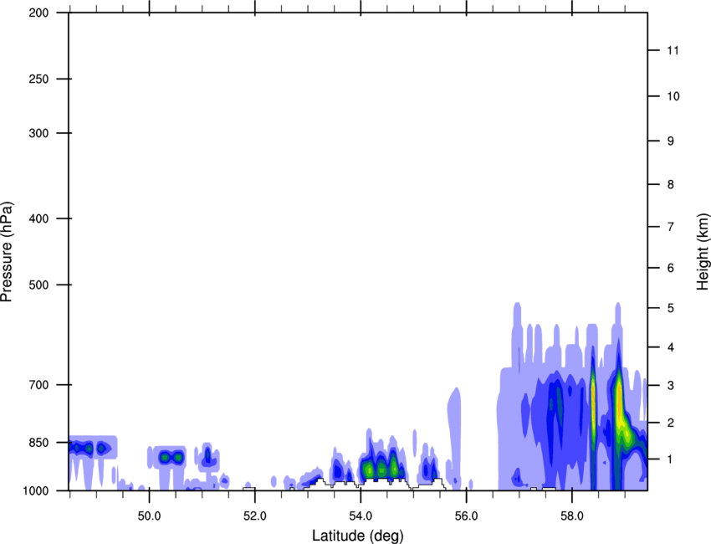Viewport: 711px width, 544px height.
Task: Click the 50.0 latitude tick label
Action: pos(149,516)
